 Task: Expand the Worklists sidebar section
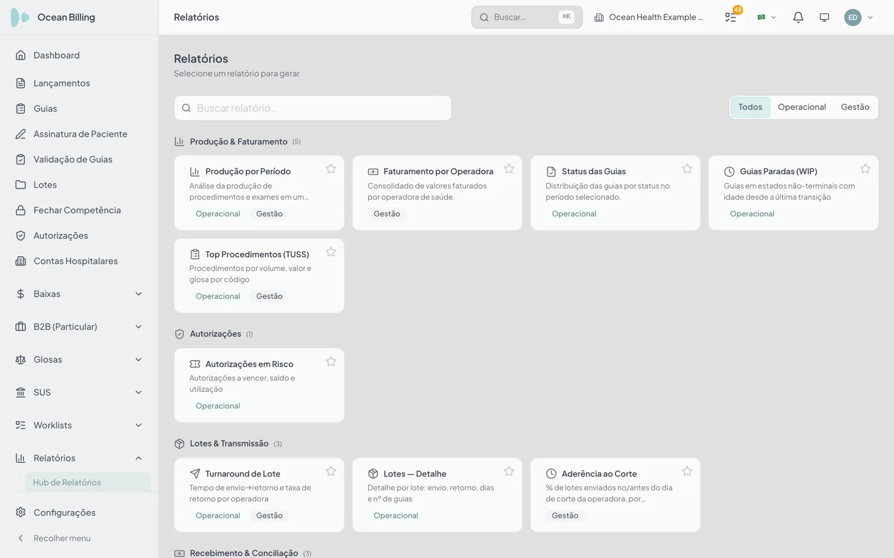click(x=79, y=425)
